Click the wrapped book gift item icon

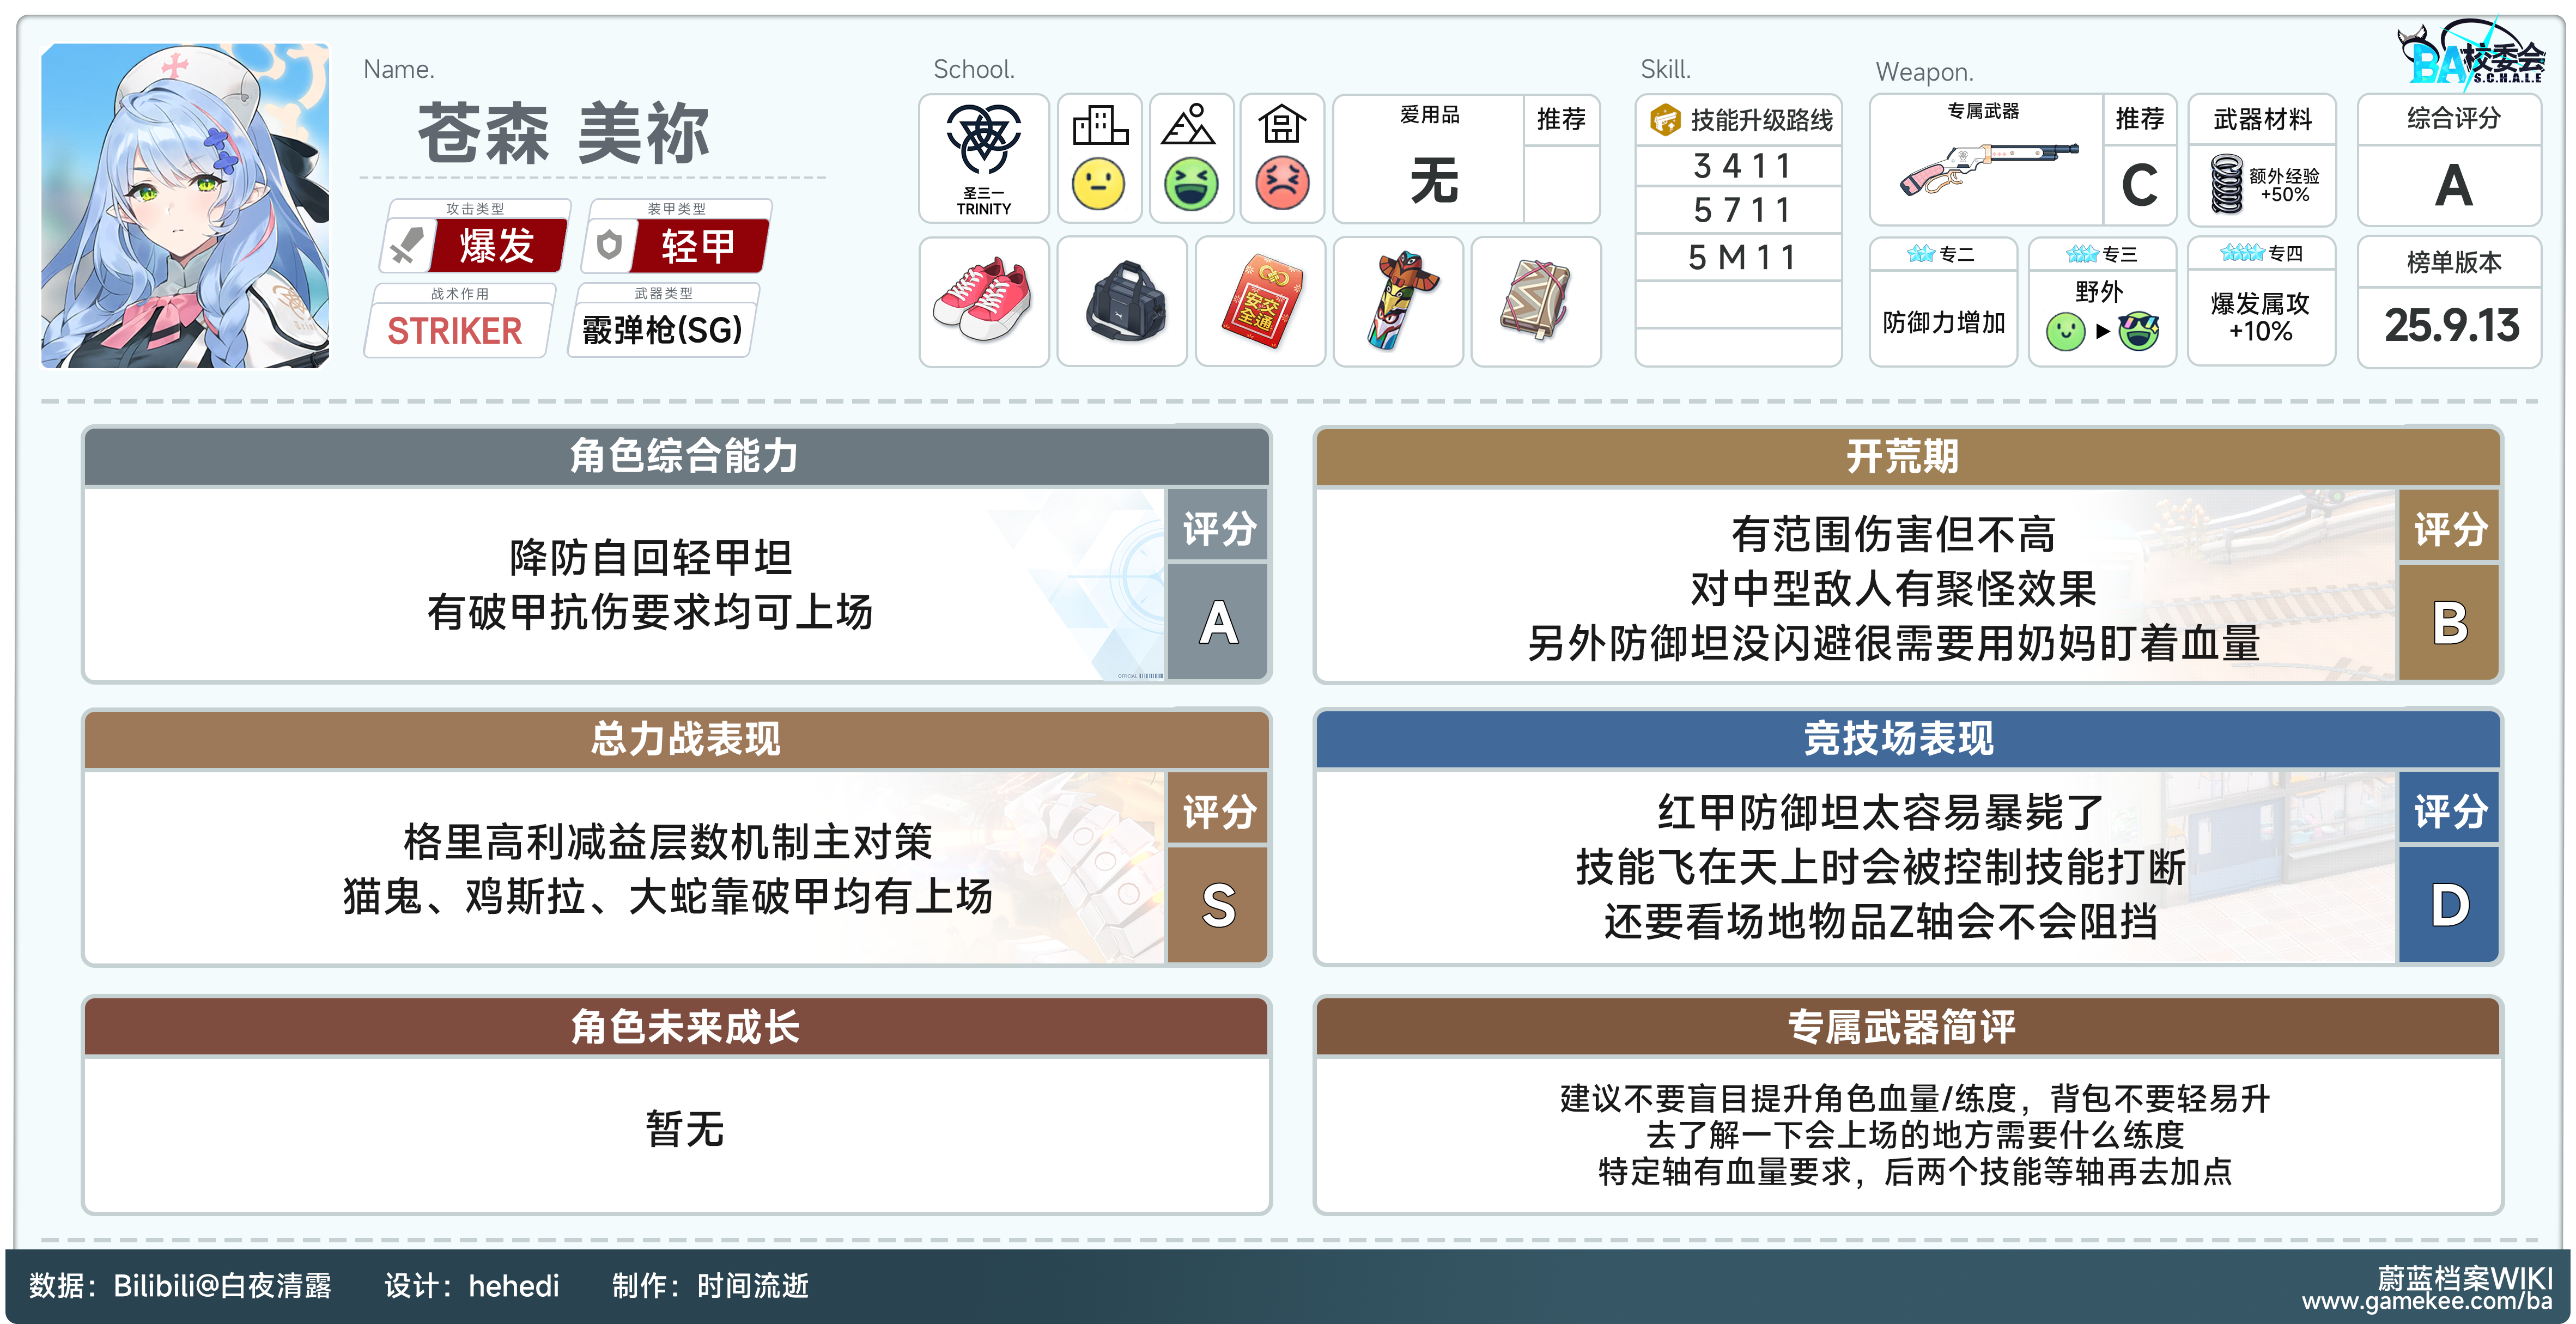[x=1536, y=301]
